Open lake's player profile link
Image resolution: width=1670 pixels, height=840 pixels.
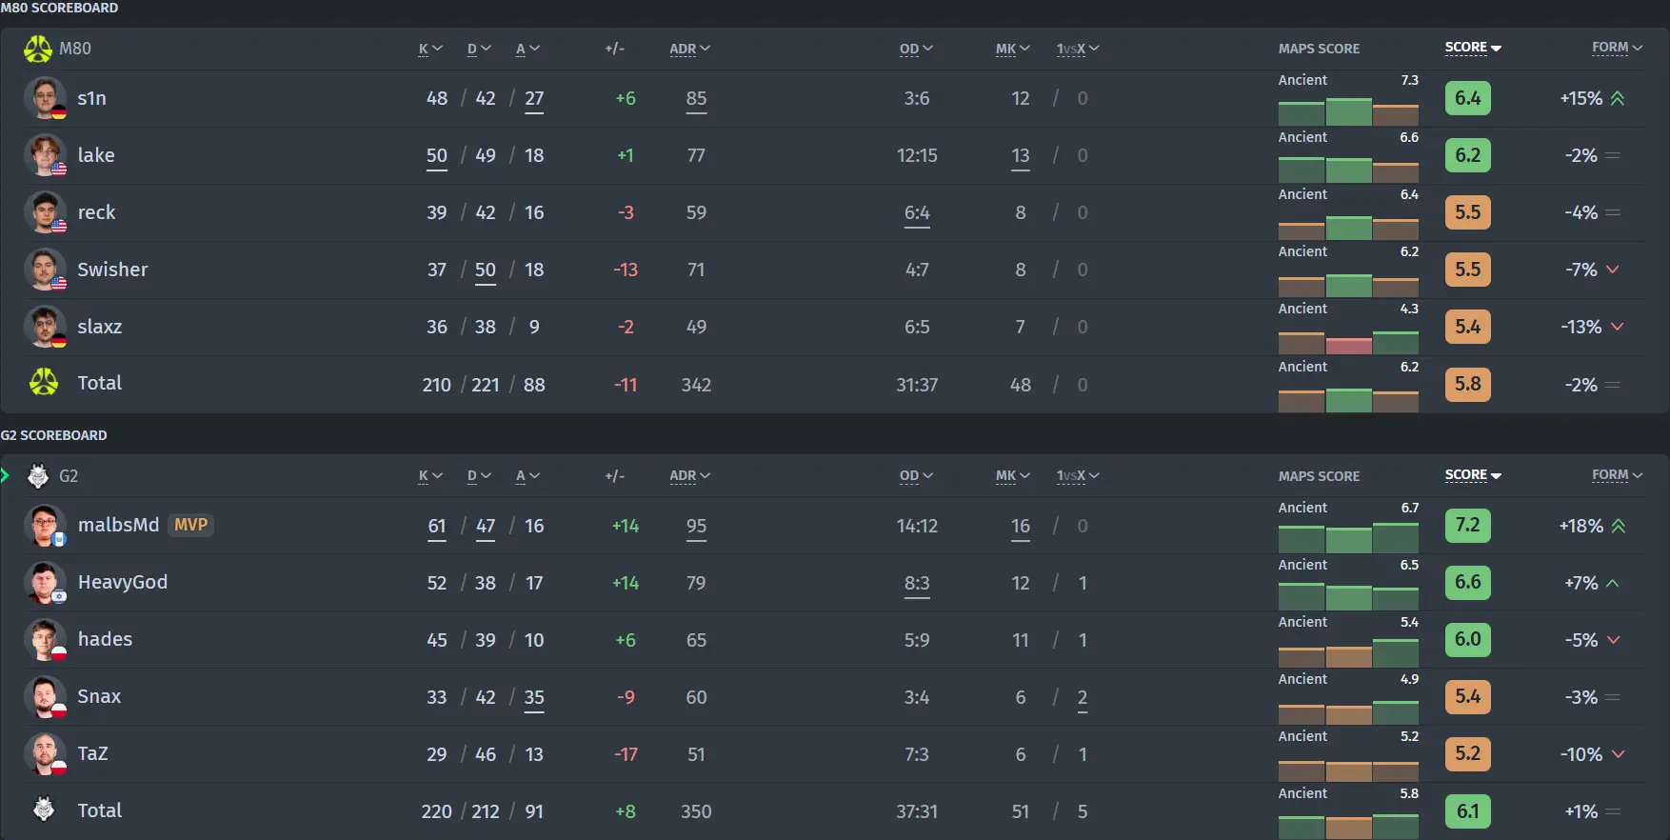click(x=95, y=155)
